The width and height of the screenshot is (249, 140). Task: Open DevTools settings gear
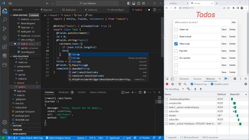point(235,79)
